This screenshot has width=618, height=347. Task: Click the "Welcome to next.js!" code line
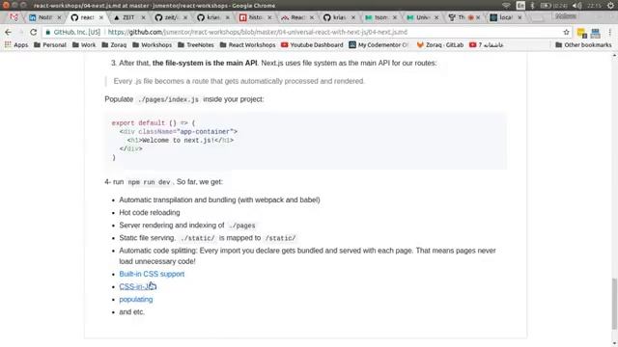coord(181,141)
